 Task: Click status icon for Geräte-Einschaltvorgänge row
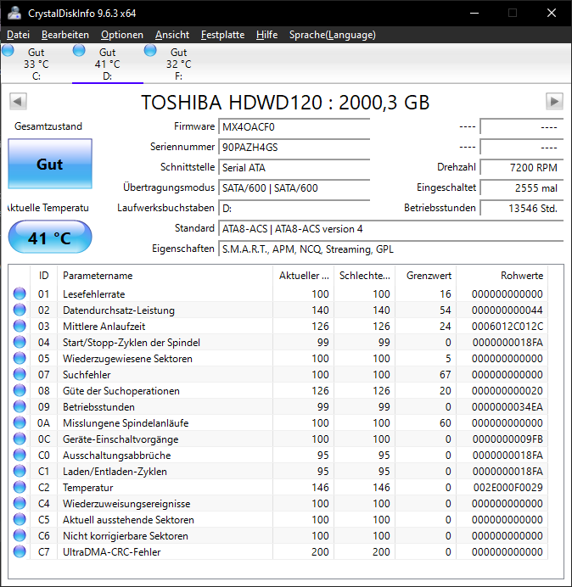pyautogui.click(x=20, y=439)
